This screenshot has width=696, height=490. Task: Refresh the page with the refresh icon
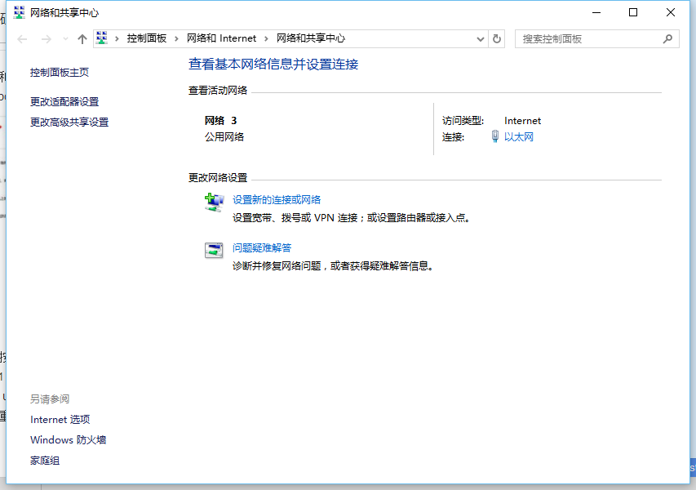pyautogui.click(x=497, y=39)
